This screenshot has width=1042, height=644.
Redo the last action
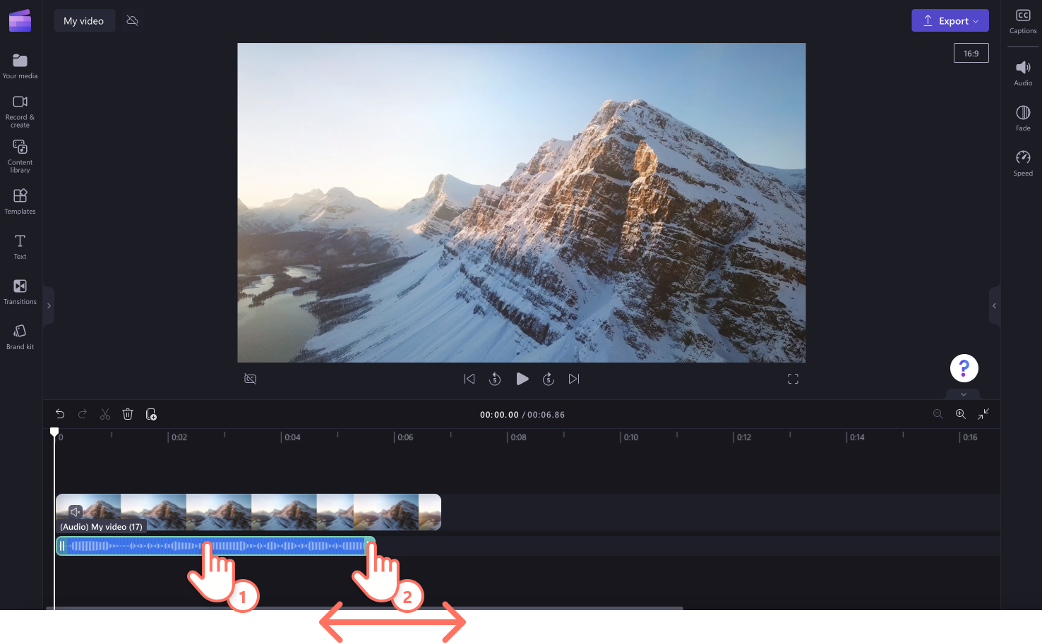pos(83,414)
